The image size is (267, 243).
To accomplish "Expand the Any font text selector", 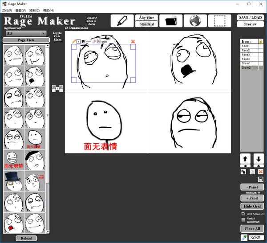I will (146, 18).
